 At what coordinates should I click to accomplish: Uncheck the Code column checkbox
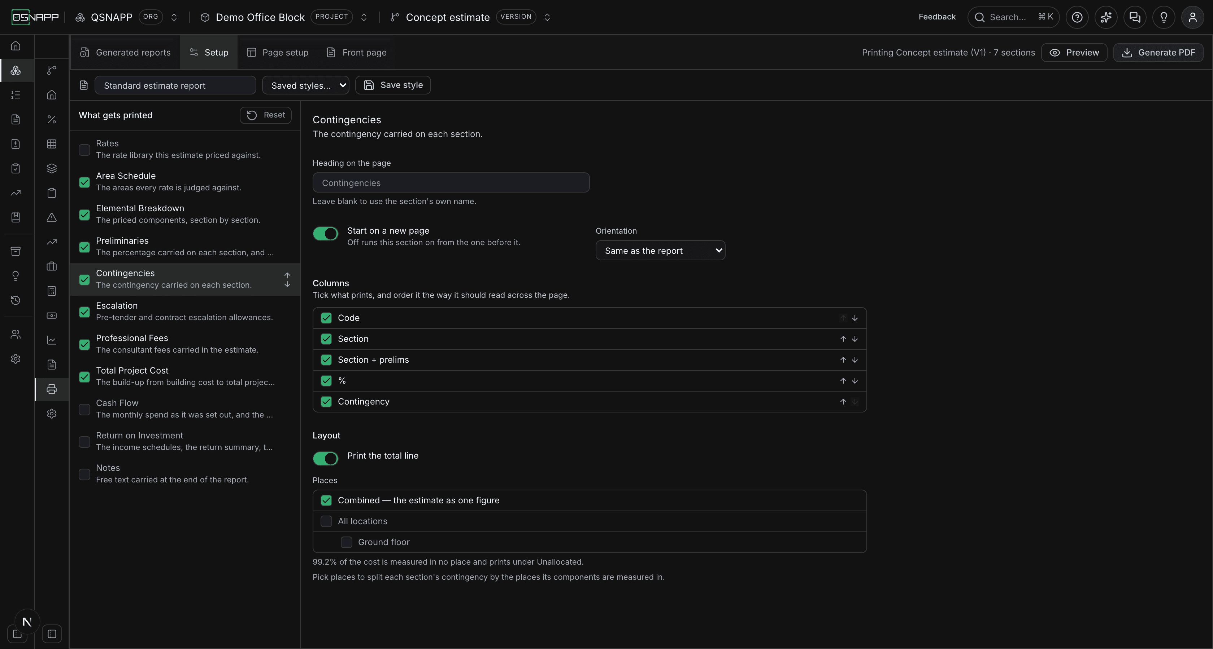[x=326, y=318]
